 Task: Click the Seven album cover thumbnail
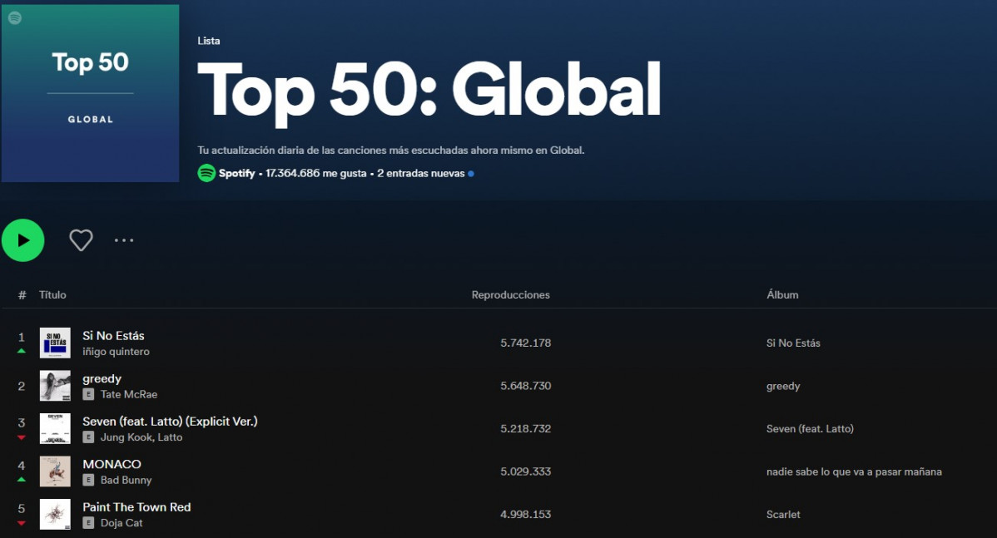(55, 429)
